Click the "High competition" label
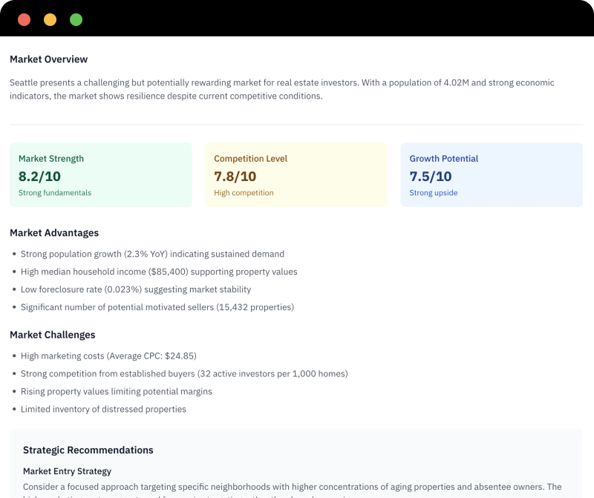This screenshot has height=498, width=594. click(244, 193)
